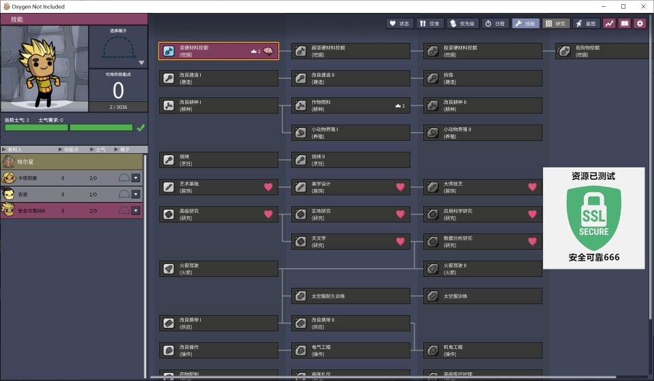The height and width of the screenshot is (381, 654).
Task: Switch to the 饮食 consumables tab
Action: (429, 24)
